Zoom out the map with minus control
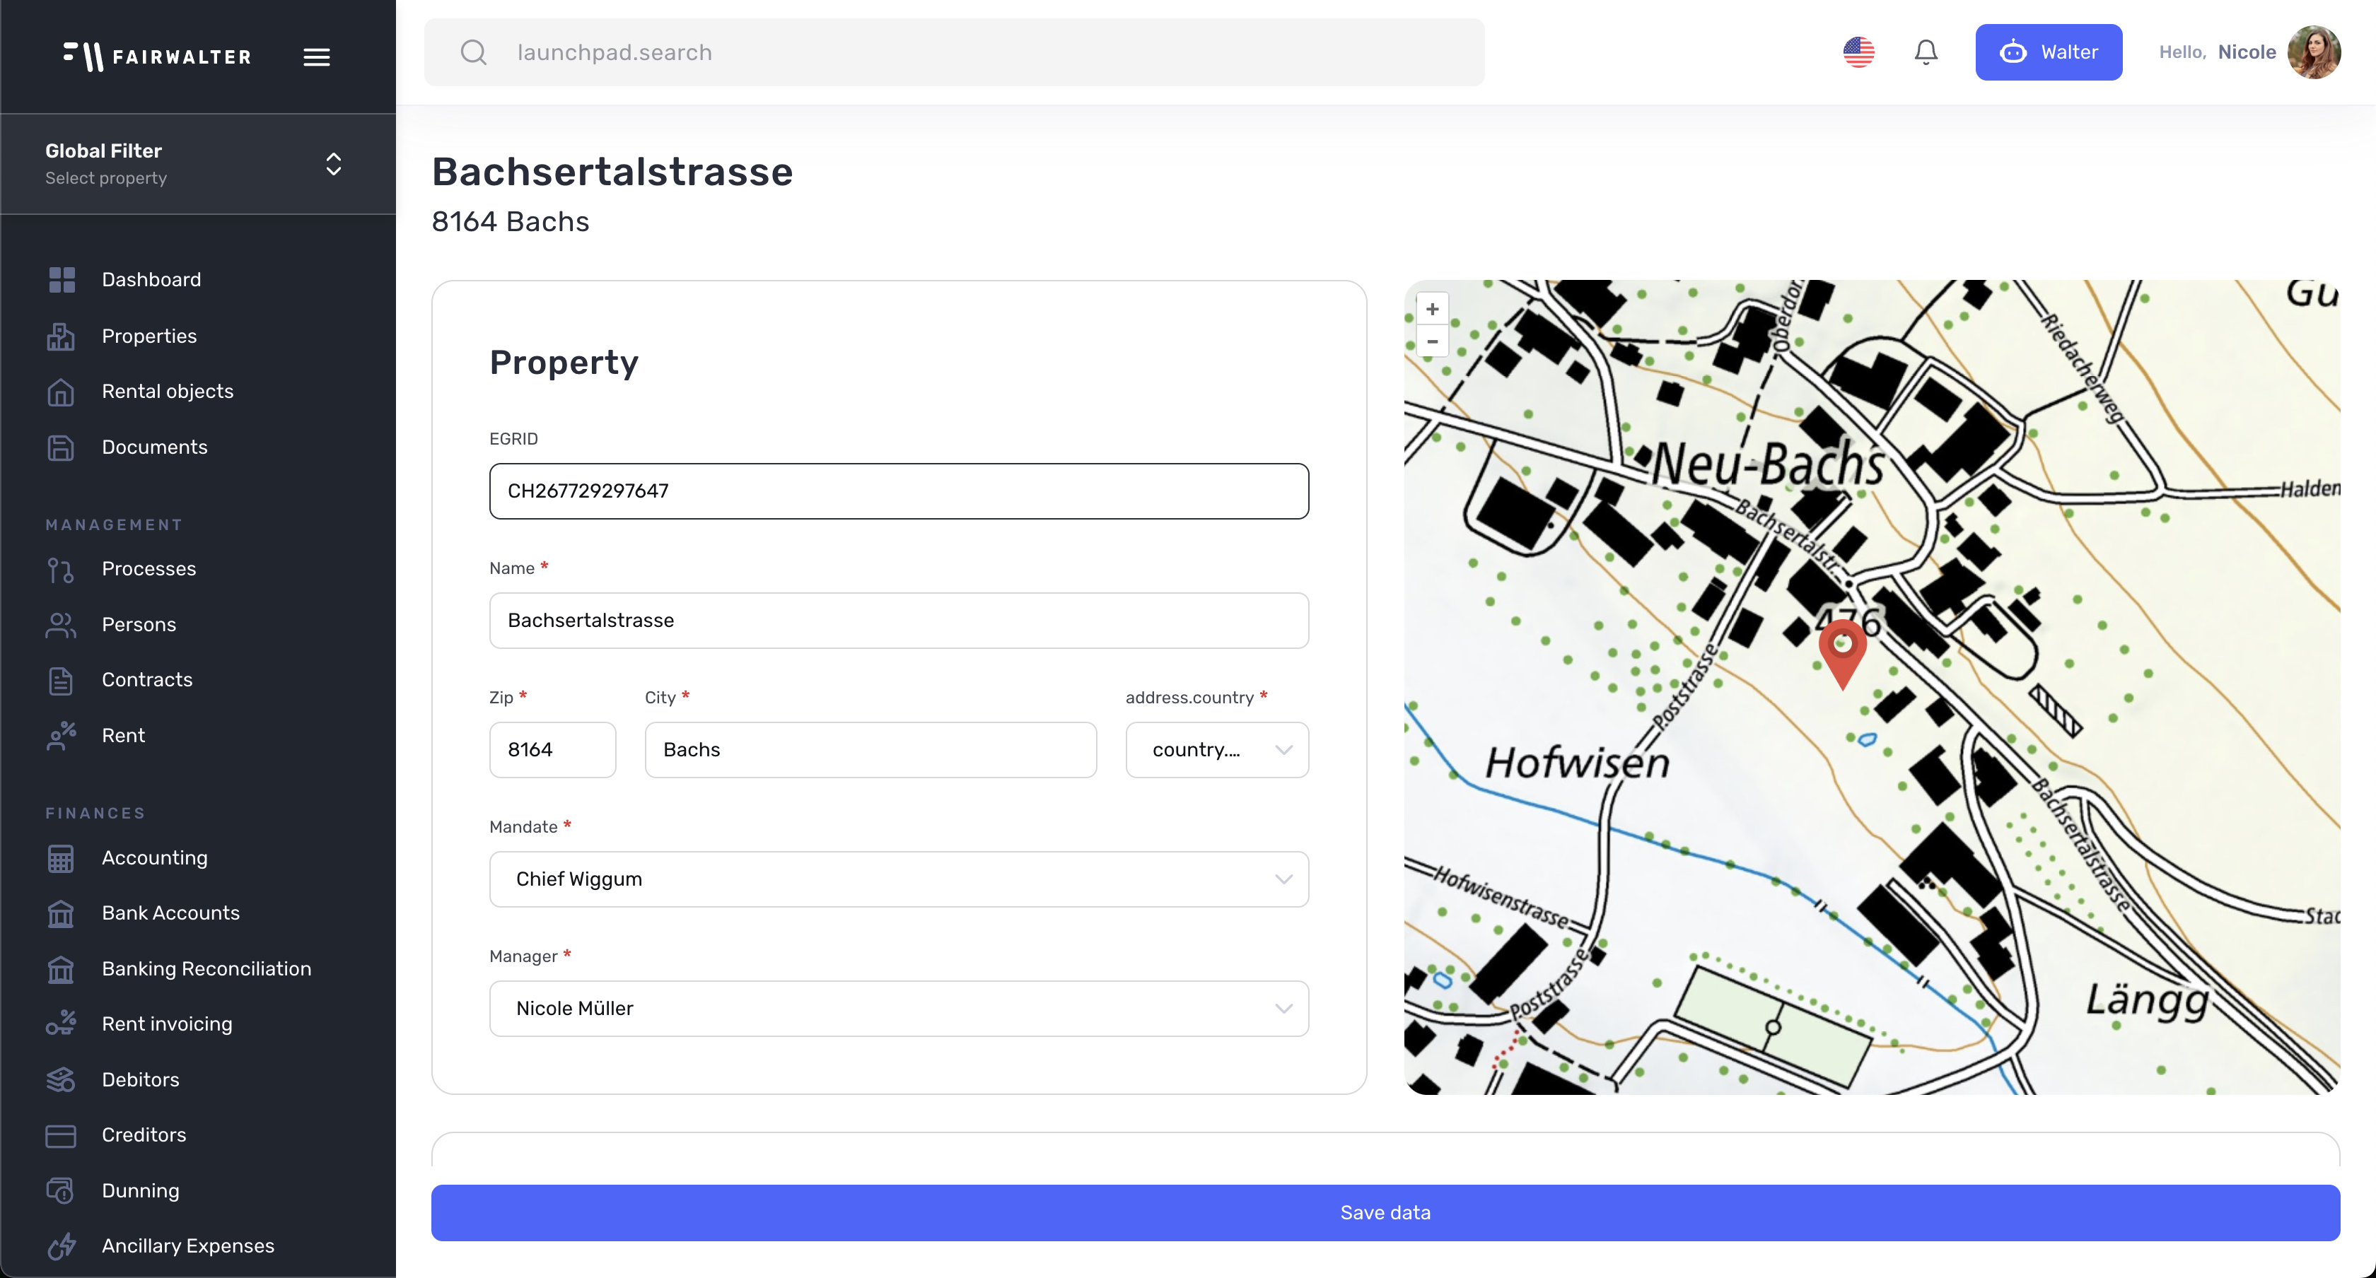Screen dimensions: 2376x1278 click(x=1433, y=342)
